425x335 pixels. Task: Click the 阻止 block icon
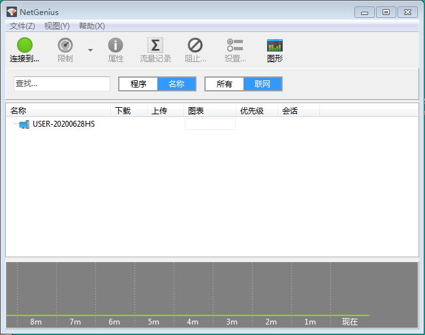(195, 45)
